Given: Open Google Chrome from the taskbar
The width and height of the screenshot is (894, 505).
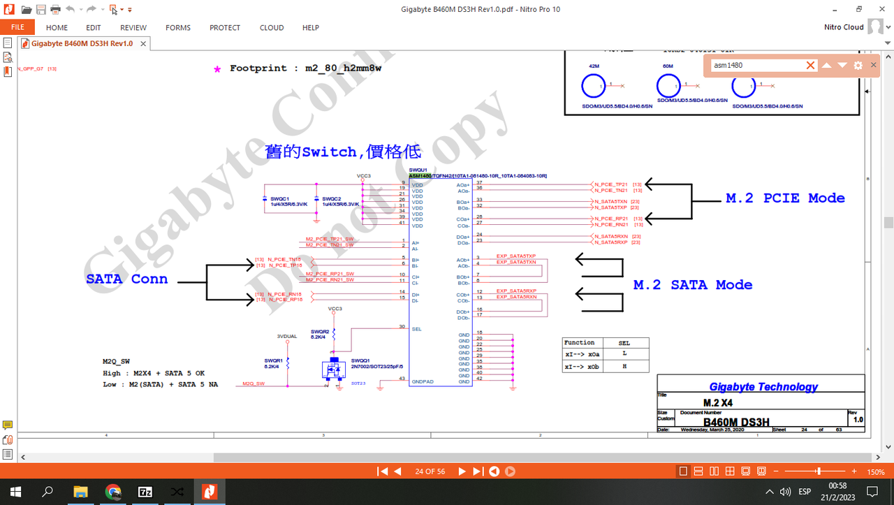Looking at the screenshot, I should pos(113,492).
